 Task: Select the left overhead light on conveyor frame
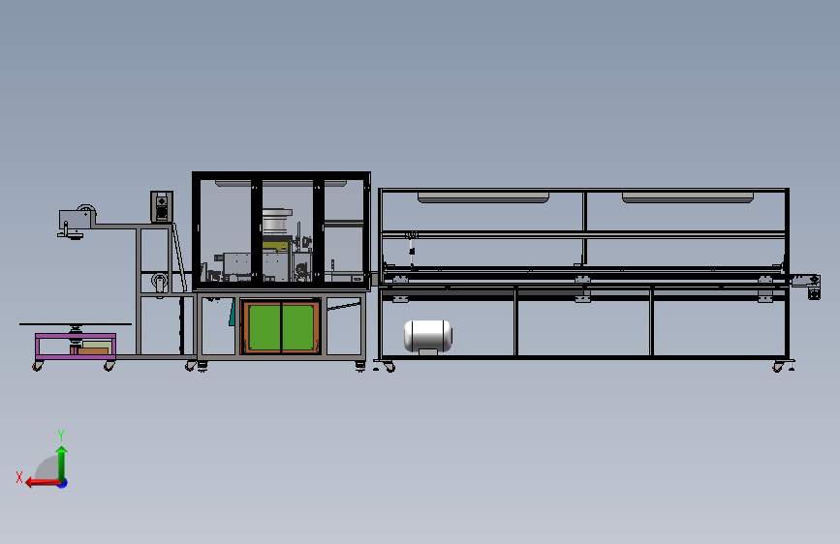pos(483,197)
